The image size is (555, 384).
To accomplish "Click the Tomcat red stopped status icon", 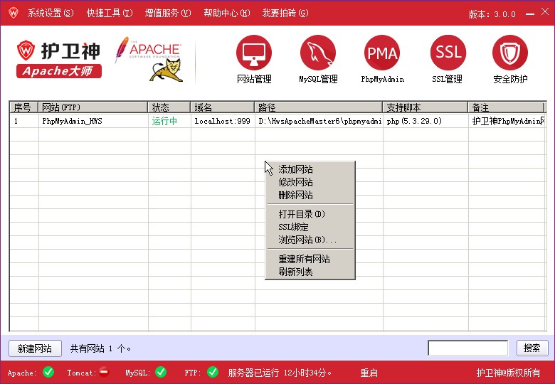I will (104, 372).
